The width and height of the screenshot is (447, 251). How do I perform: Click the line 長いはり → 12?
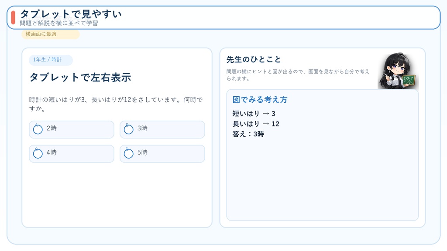(x=256, y=124)
